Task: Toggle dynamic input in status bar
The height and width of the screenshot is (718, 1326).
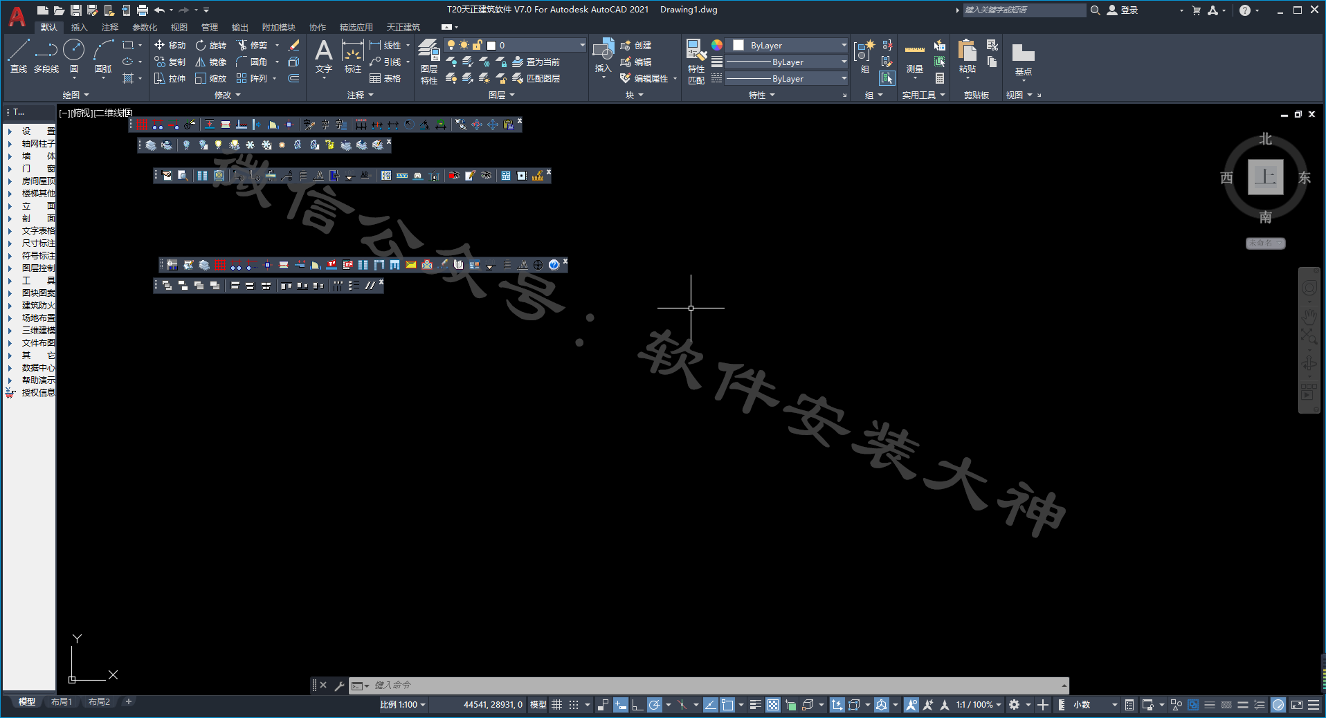Action: [x=621, y=705]
